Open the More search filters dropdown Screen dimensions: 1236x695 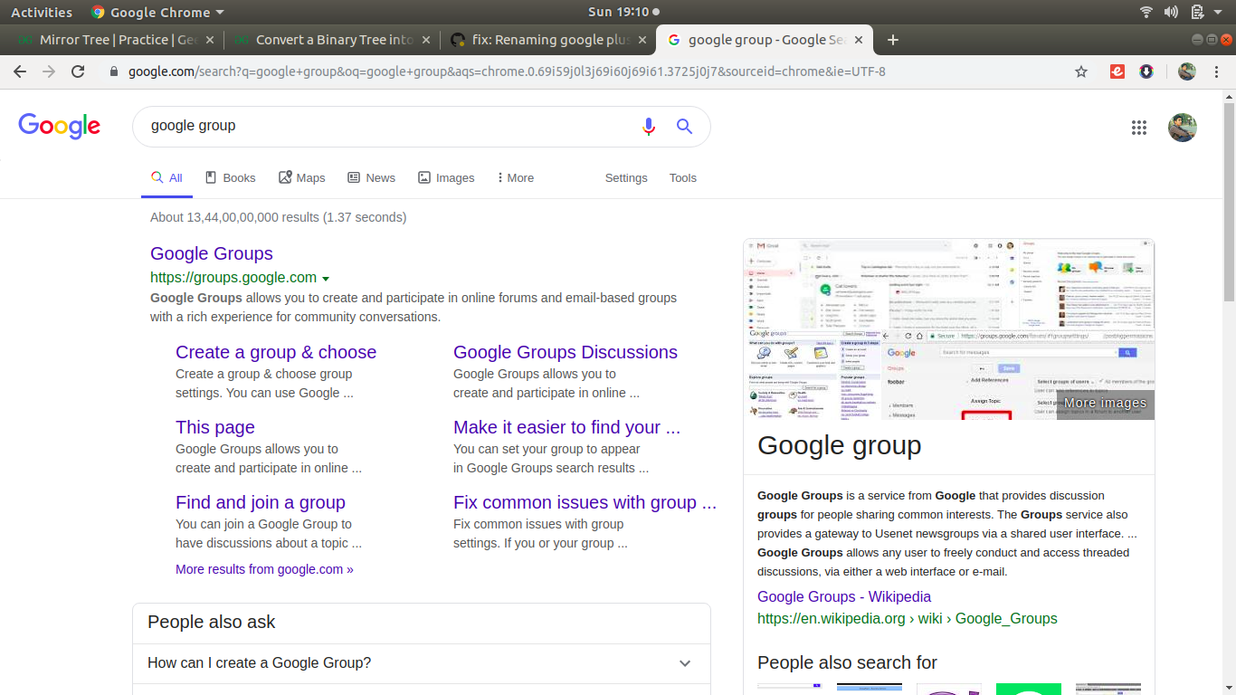pyautogui.click(x=516, y=178)
